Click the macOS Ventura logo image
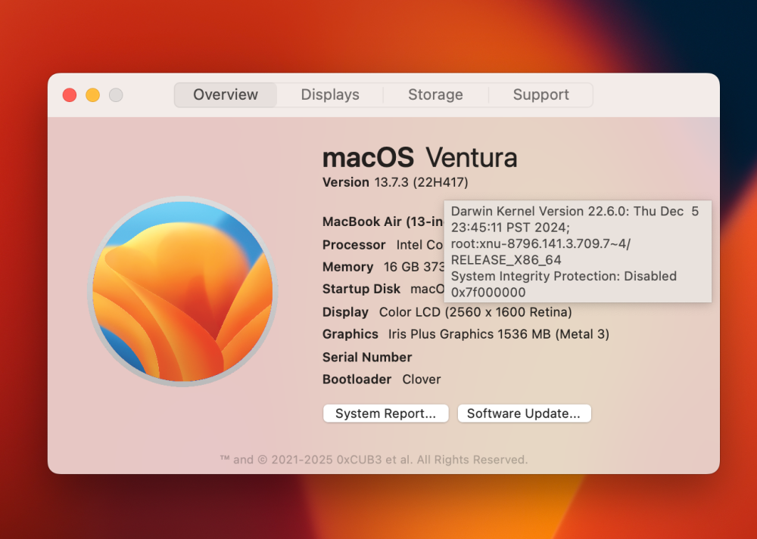 click(182, 291)
